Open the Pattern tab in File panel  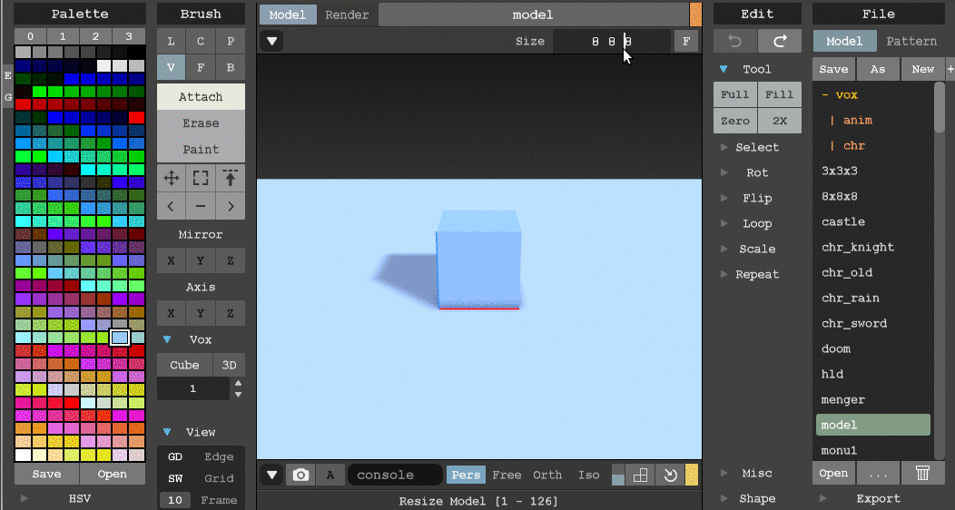(911, 42)
